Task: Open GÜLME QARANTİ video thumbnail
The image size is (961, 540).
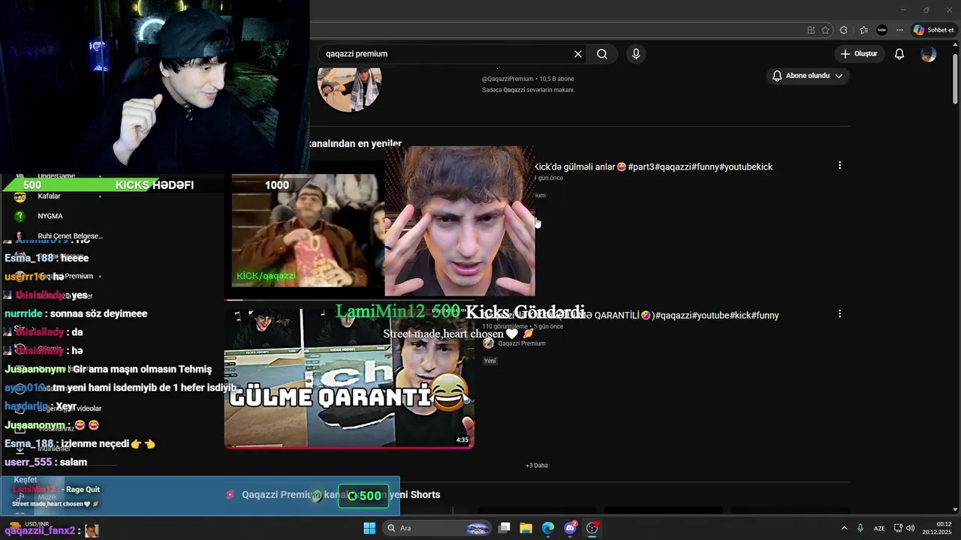Action: (x=349, y=379)
